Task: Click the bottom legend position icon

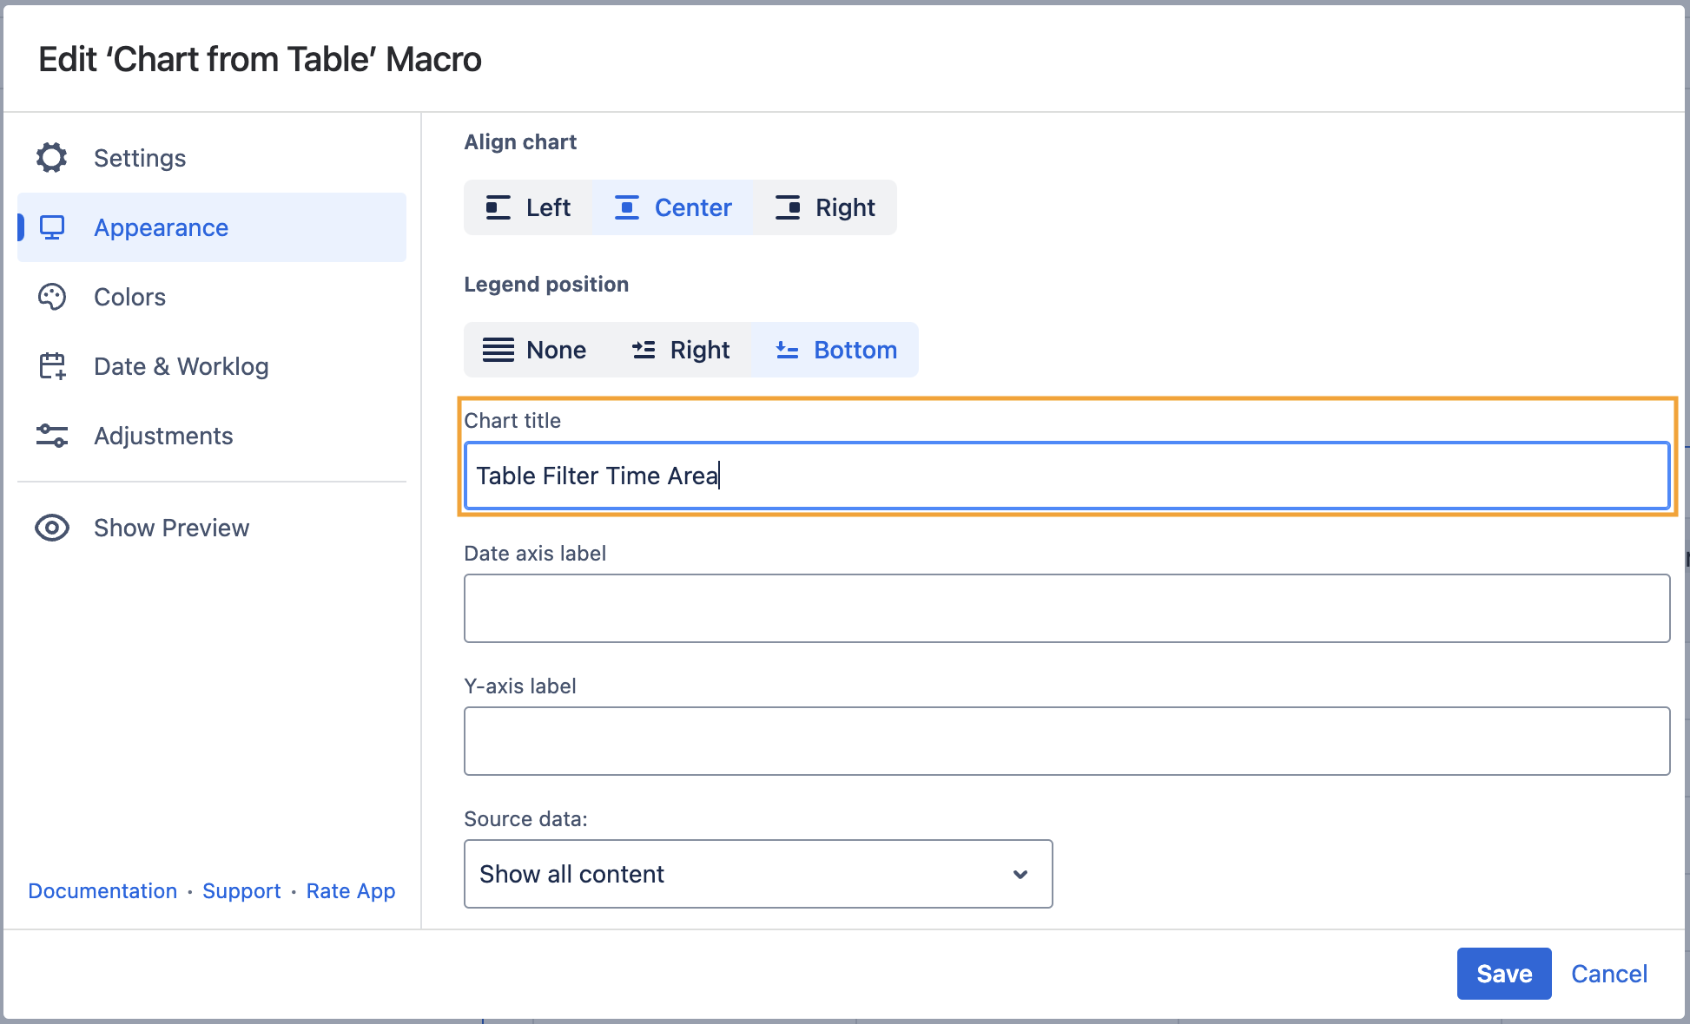Action: click(787, 350)
